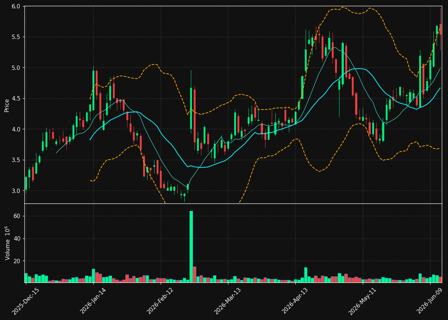This screenshot has width=448, height=320.
Task: Click the 2026-Apr-13 date label
Action: [295, 301]
